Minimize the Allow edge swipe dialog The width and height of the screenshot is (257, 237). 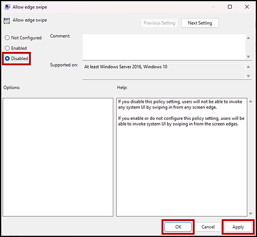213,7
